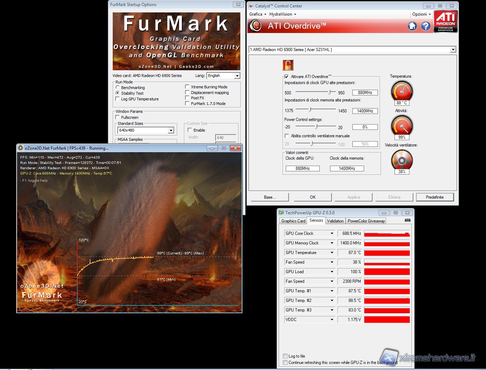Click the ATI Overdrive gauge header icon
This screenshot has height=370, width=486.
pos(256,26)
